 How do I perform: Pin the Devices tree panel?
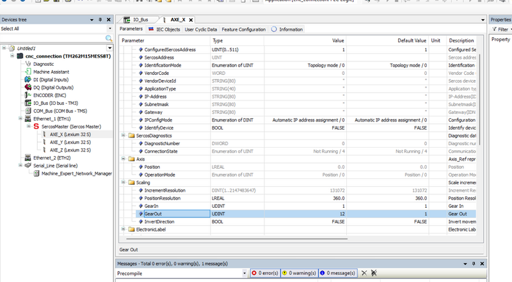pyautogui.click(x=100, y=20)
